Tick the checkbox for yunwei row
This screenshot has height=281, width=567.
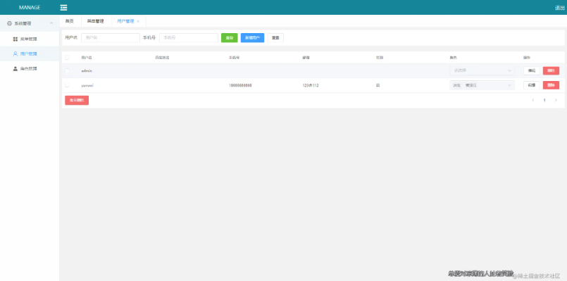click(x=67, y=85)
